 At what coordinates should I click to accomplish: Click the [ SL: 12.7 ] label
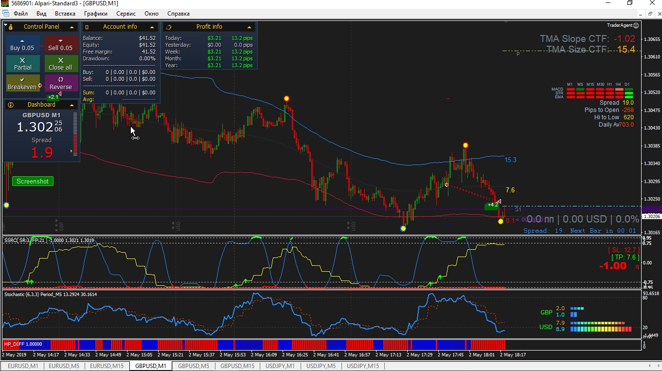(624, 249)
